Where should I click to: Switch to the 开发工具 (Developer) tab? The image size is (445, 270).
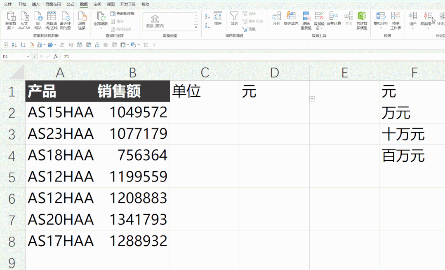(128, 4)
